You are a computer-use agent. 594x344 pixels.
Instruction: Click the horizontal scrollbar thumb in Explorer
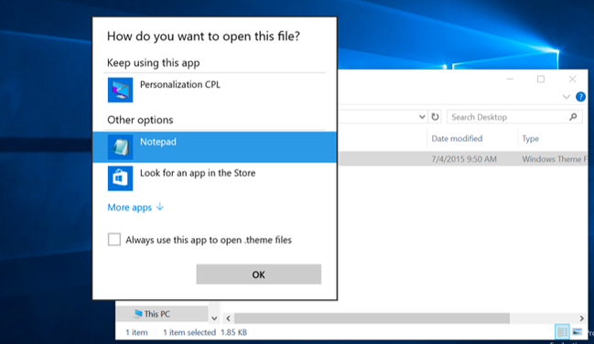tap(372, 317)
